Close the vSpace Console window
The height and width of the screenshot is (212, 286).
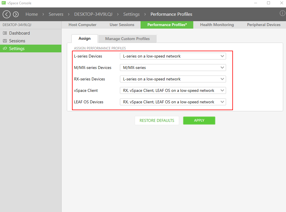[281, 3]
